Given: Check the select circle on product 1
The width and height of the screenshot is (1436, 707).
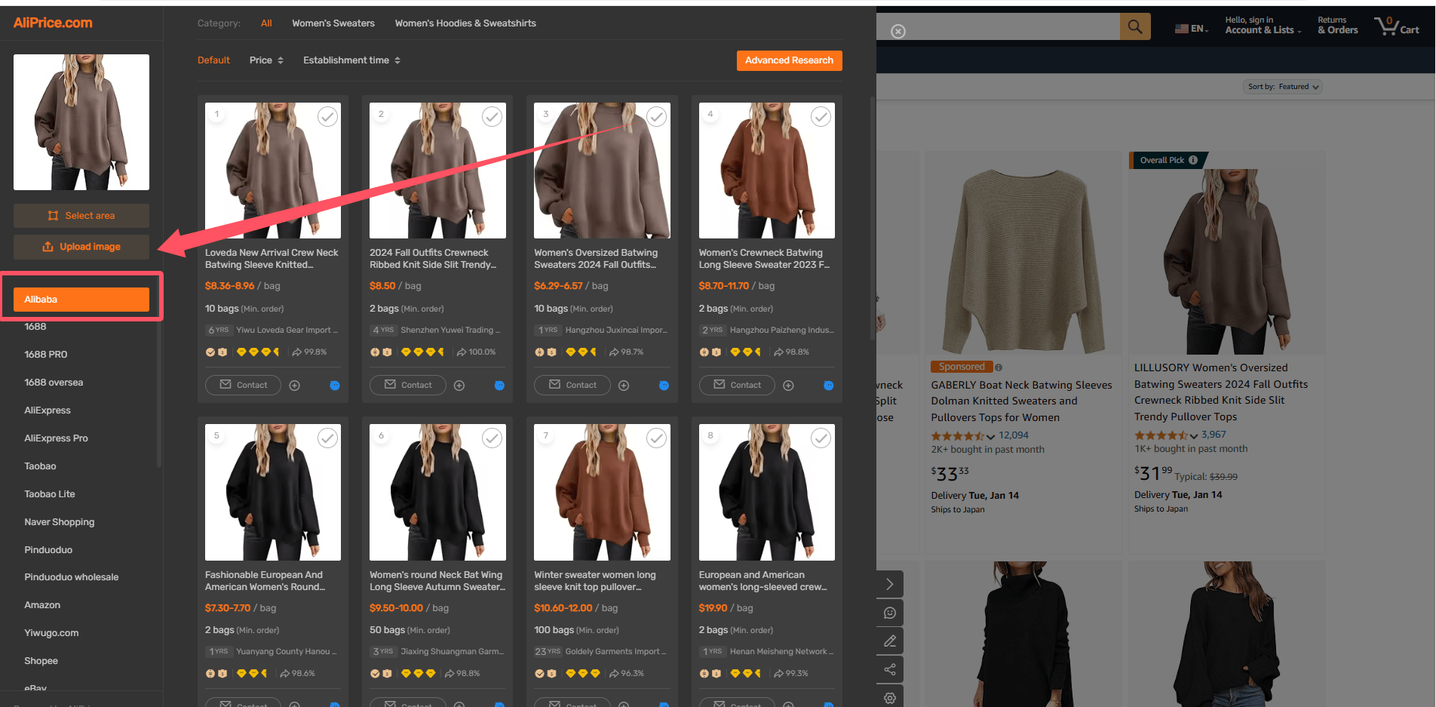Looking at the screenshot, I should [x=327, y=116].
